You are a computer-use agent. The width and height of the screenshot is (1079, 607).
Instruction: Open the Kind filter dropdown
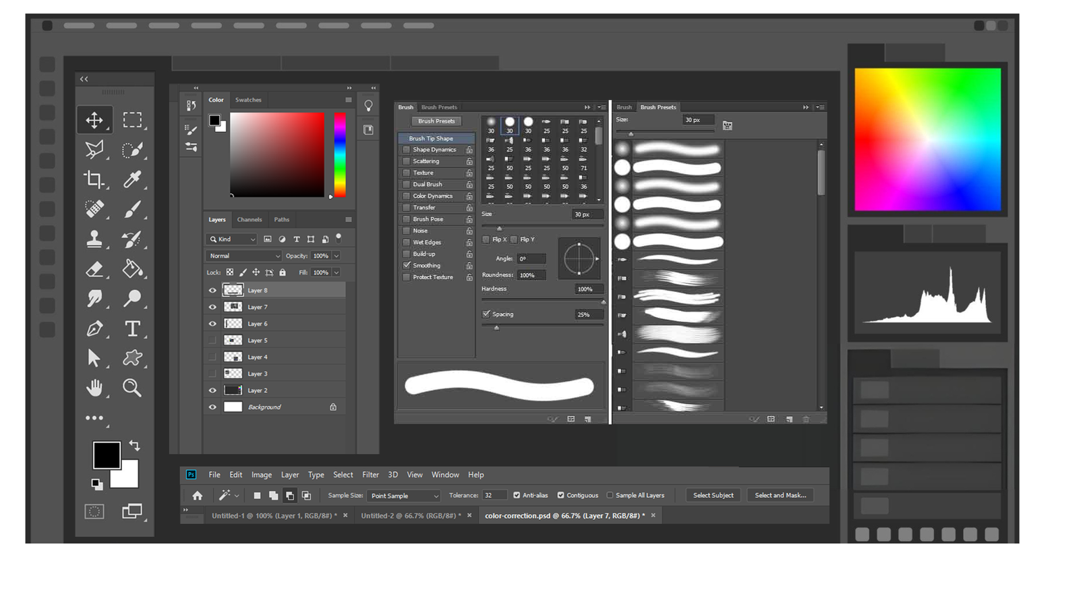[232, 239]
